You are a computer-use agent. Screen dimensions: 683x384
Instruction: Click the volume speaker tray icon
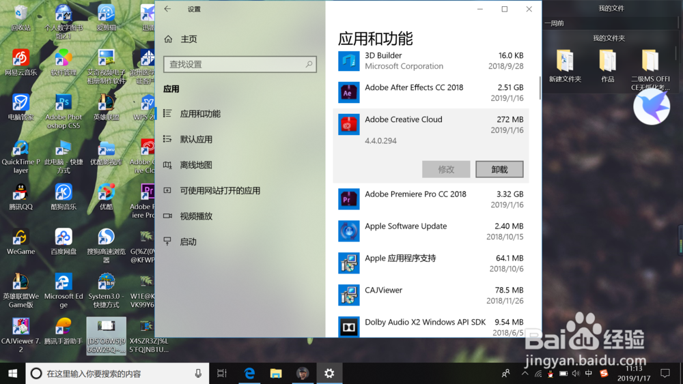tap(576, 373)
